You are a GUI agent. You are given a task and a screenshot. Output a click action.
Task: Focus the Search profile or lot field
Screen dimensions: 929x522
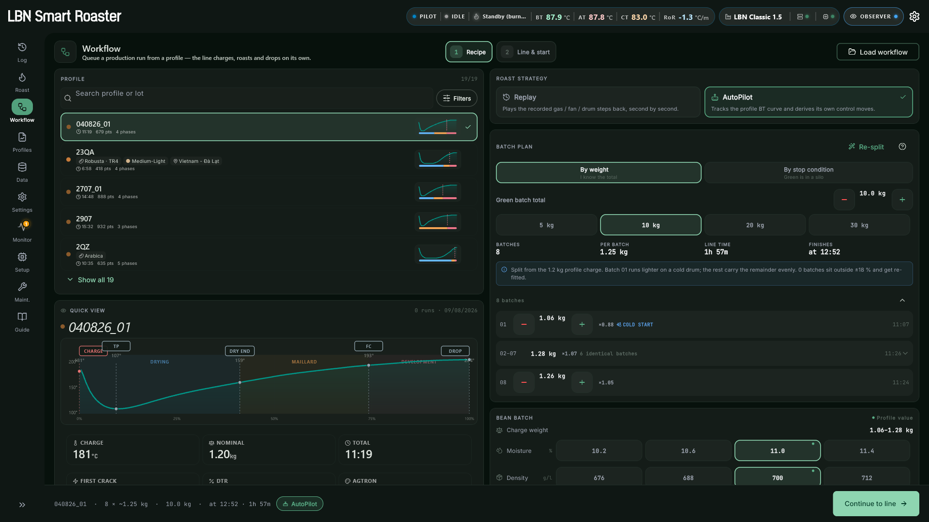pos(247,98)
